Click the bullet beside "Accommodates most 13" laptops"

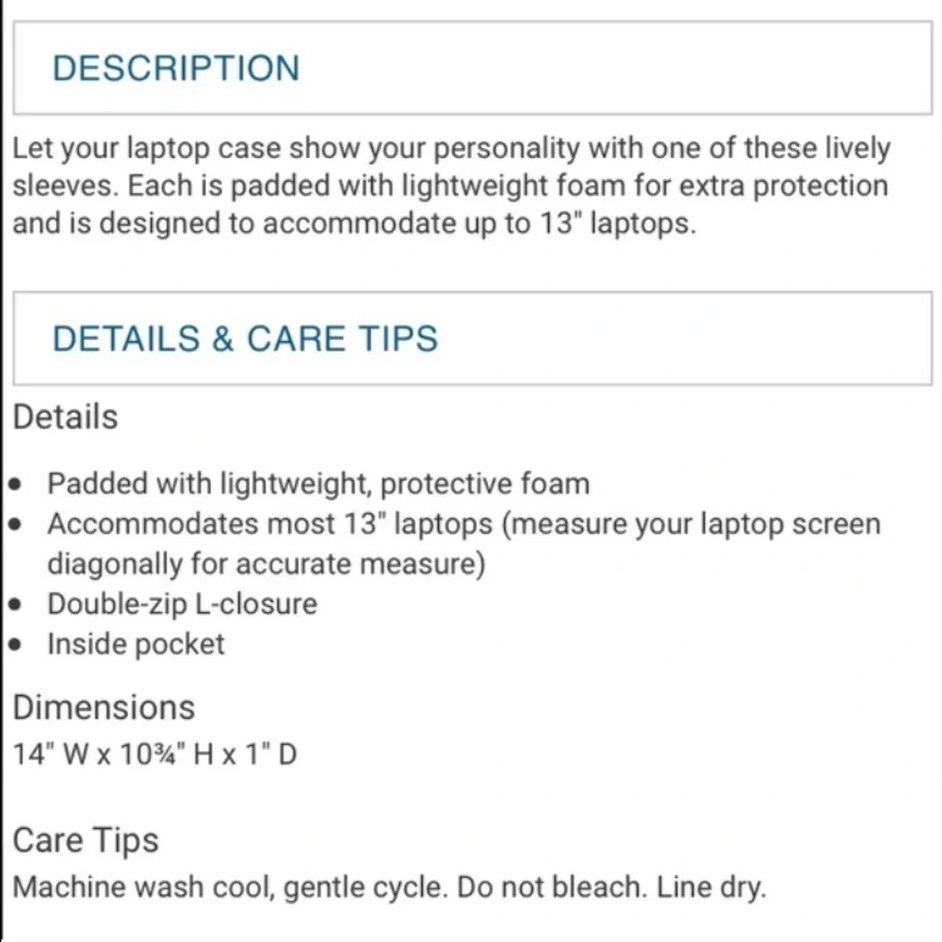[18, 525]
